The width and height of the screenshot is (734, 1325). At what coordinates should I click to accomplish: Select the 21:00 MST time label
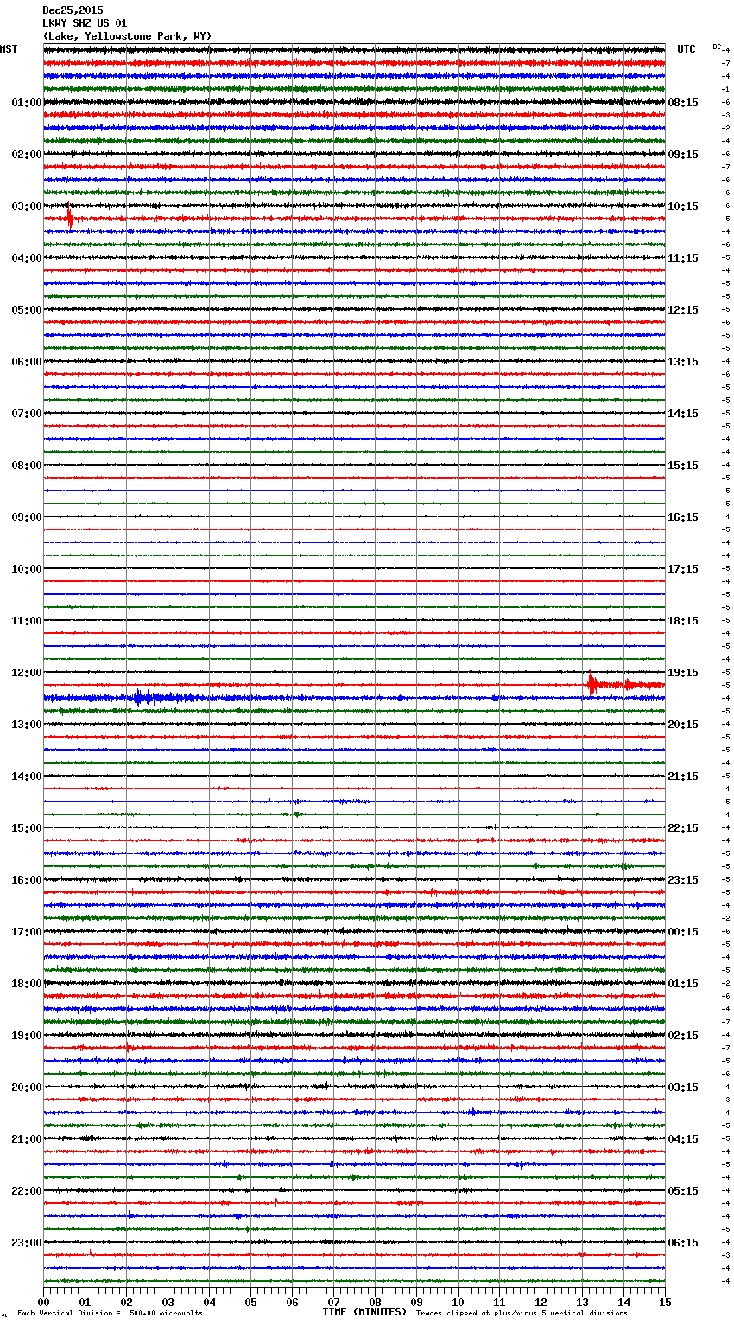26,1139
